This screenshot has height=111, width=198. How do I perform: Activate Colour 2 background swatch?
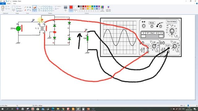point(75,9)
